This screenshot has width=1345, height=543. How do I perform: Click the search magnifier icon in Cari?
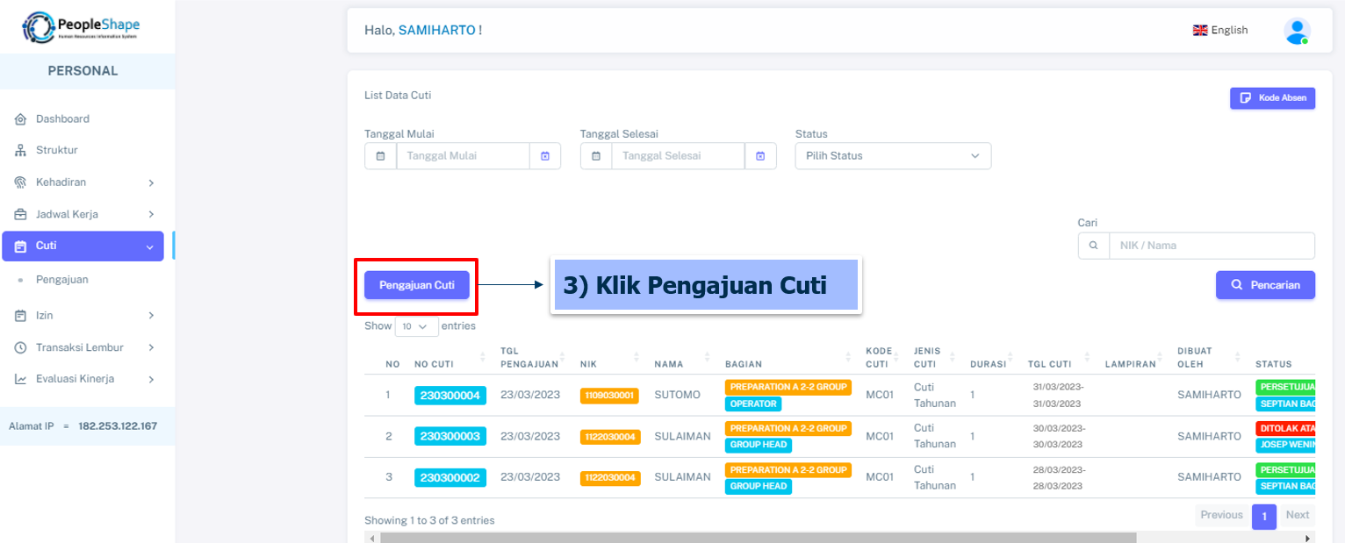(x=1093, y=246)
